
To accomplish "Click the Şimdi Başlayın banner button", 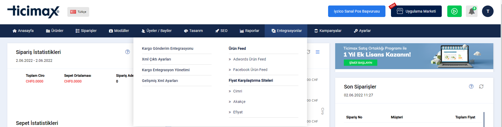I will pyautogui.click(x=360, y=63).
